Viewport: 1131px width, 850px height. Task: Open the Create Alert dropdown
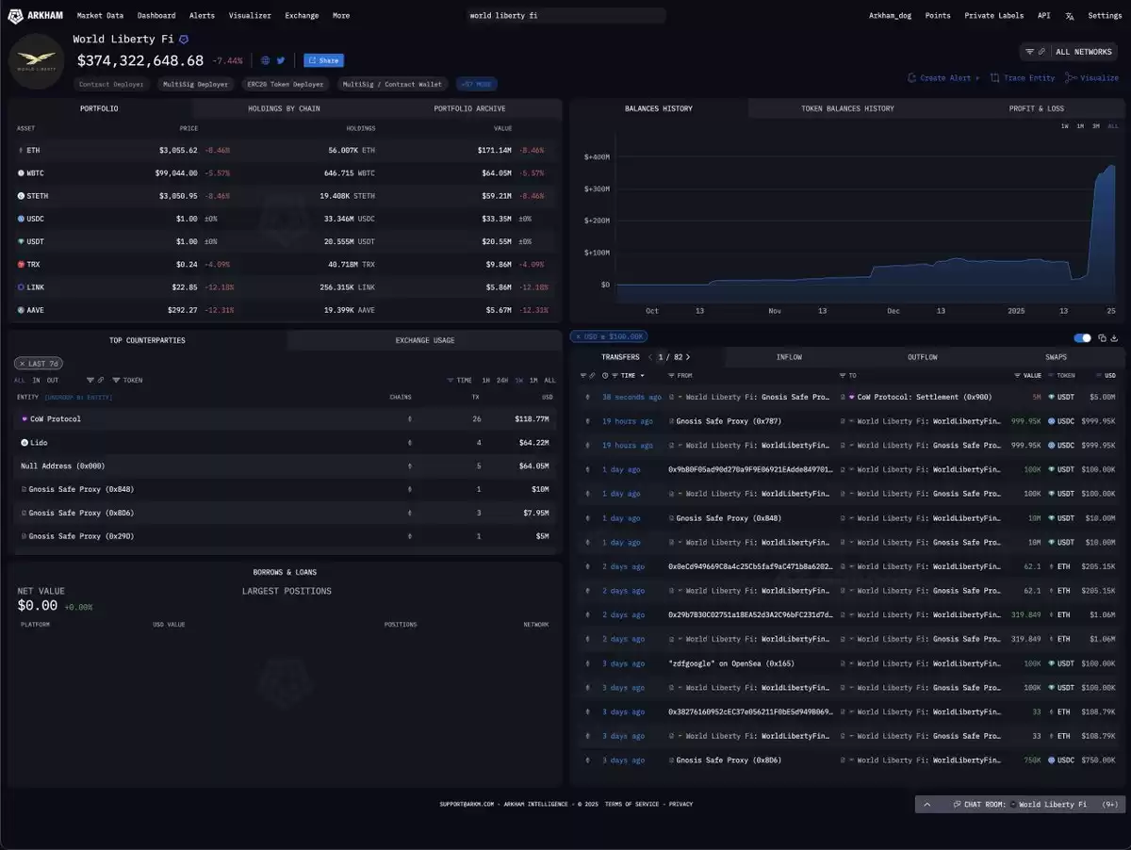pyautogui.click(x=943, y=78)
